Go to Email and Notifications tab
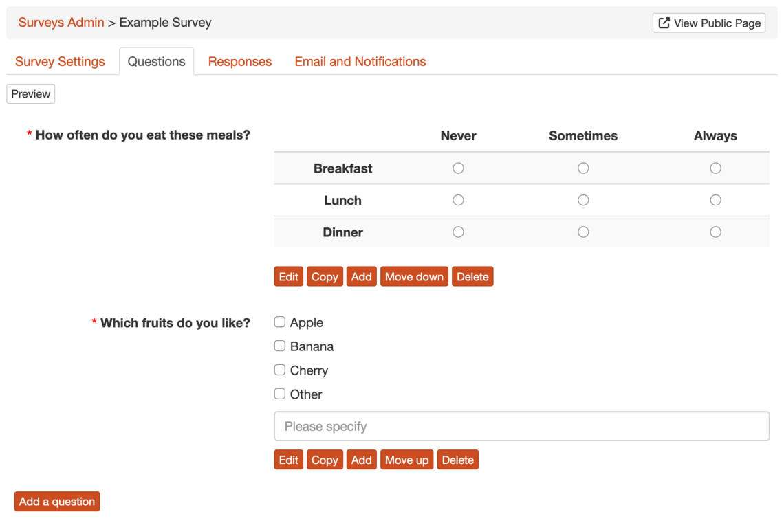784x523 pixels. pos(360,61)
